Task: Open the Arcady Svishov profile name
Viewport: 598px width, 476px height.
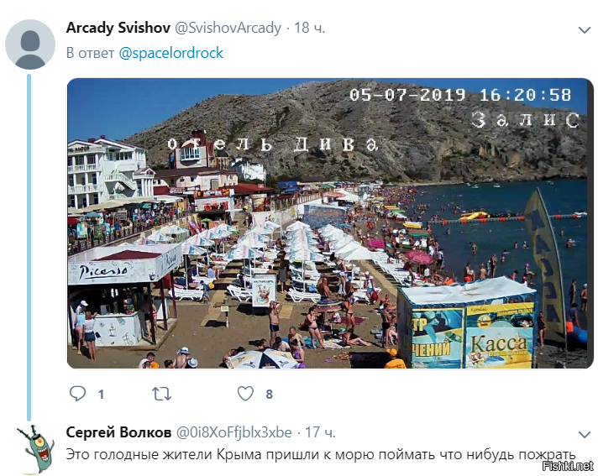Action: [118, 28]
